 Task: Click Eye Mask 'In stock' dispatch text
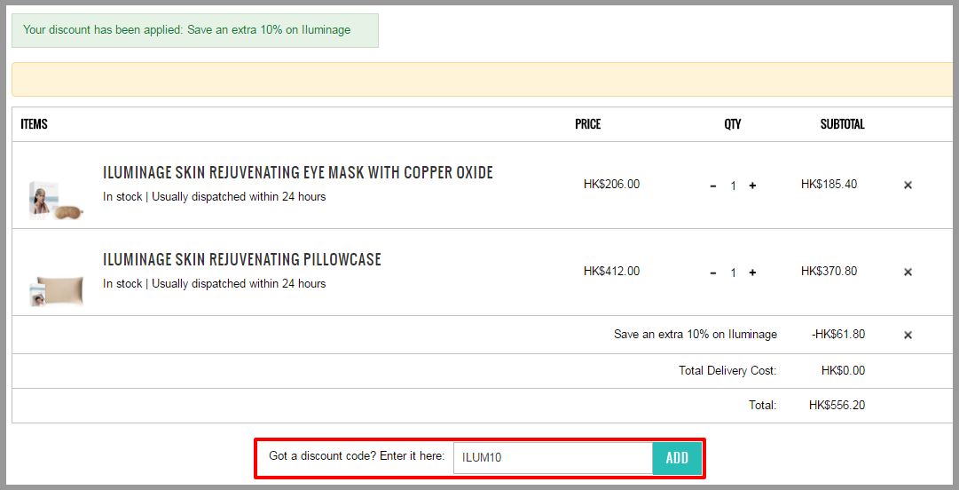pyautogui.click(x=214, y=197)
